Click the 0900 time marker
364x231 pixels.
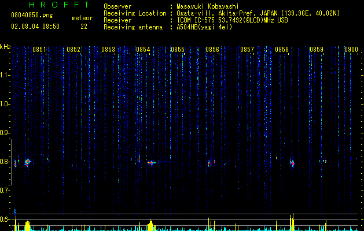click(351, 50)
